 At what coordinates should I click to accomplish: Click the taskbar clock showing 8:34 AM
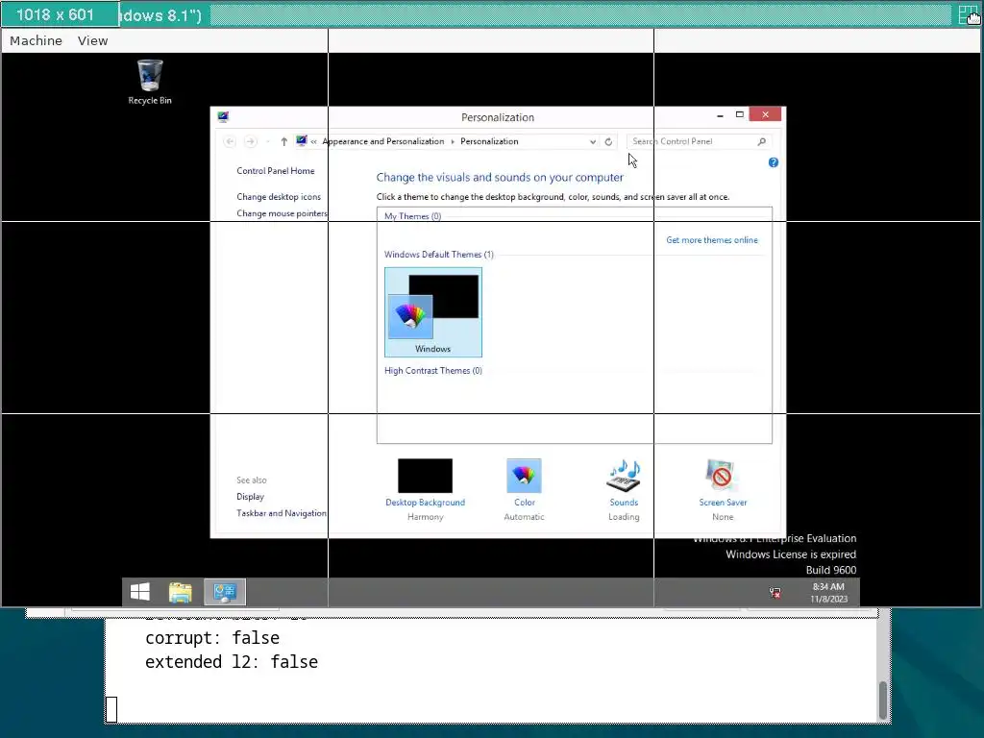[x=828, y=592]
